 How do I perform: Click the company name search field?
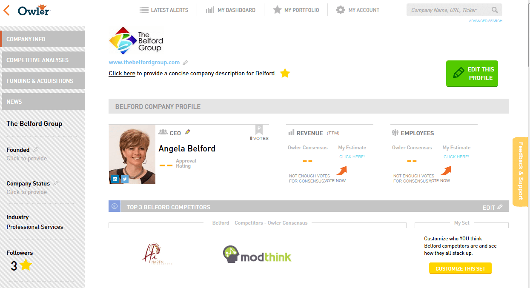point(449,10)
